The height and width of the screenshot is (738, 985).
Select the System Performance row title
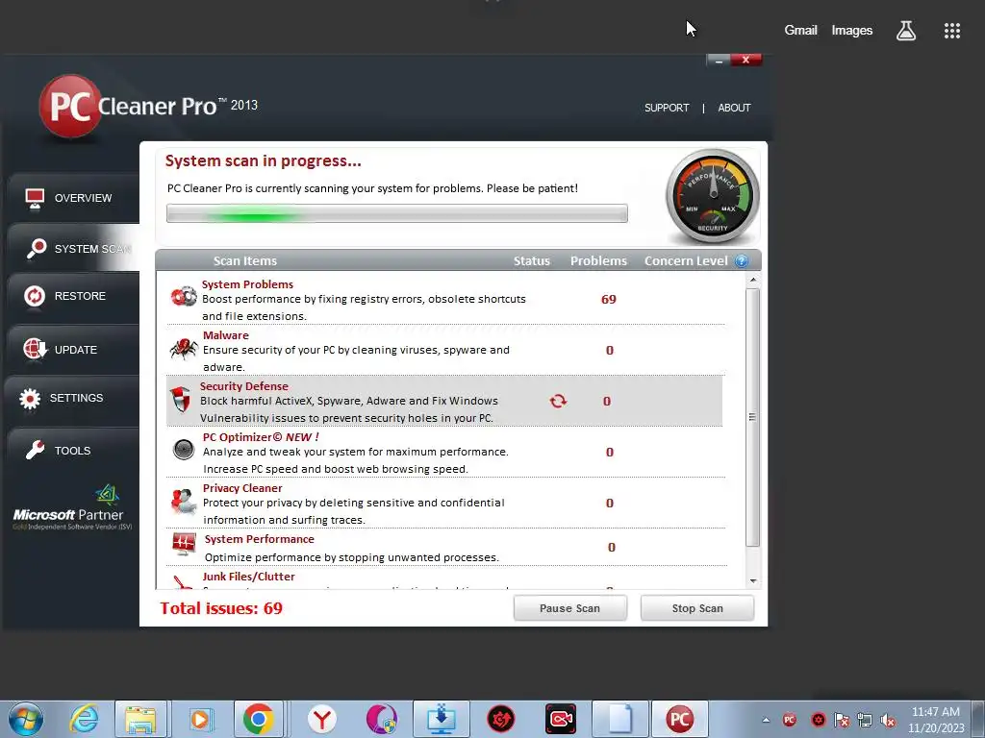[x=260, y=539]
